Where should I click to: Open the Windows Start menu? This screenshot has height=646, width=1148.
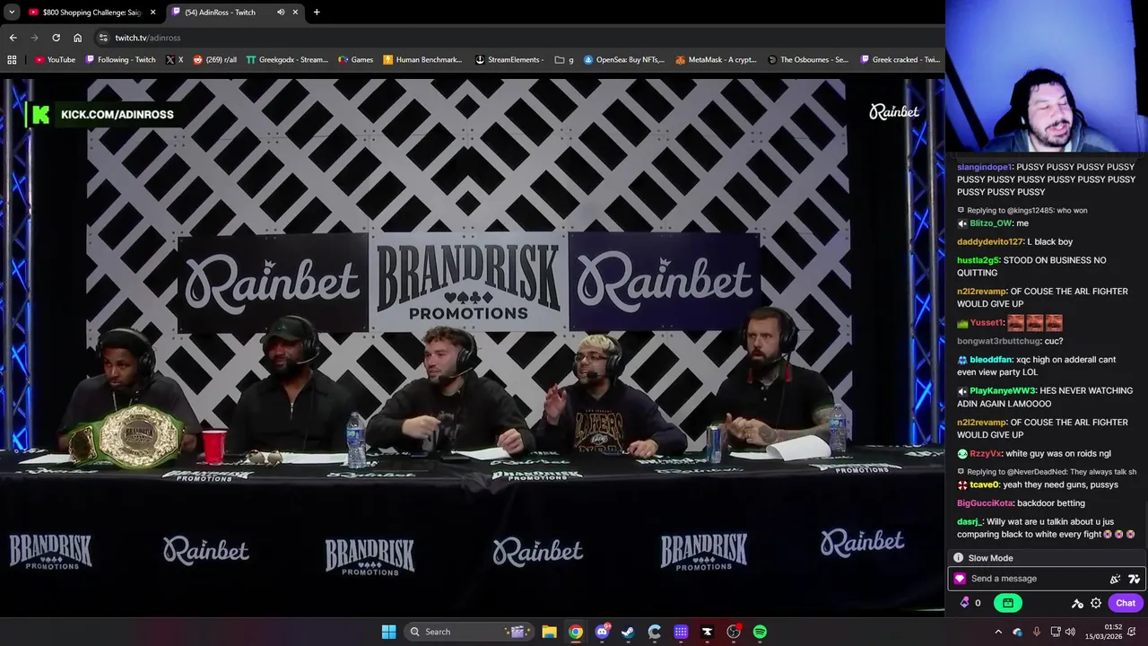click(x=388, y=632)
